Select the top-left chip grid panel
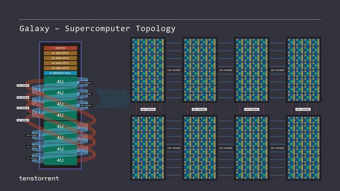This screenshot has width=340, height=191. point(148,69)
